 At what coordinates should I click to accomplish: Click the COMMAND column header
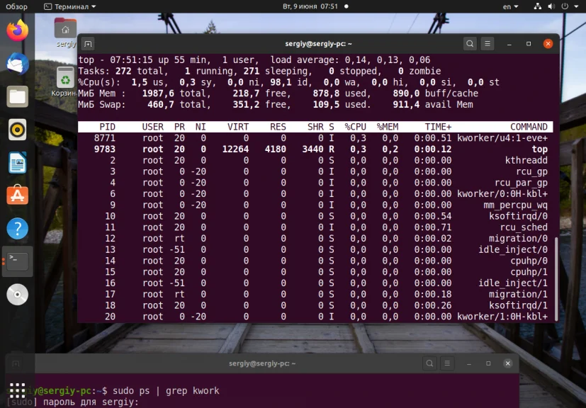[x=529, y=127]
